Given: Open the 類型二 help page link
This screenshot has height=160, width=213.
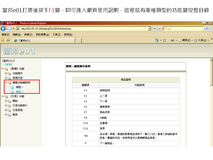Looking at the screenshot, I should [20, 92].
